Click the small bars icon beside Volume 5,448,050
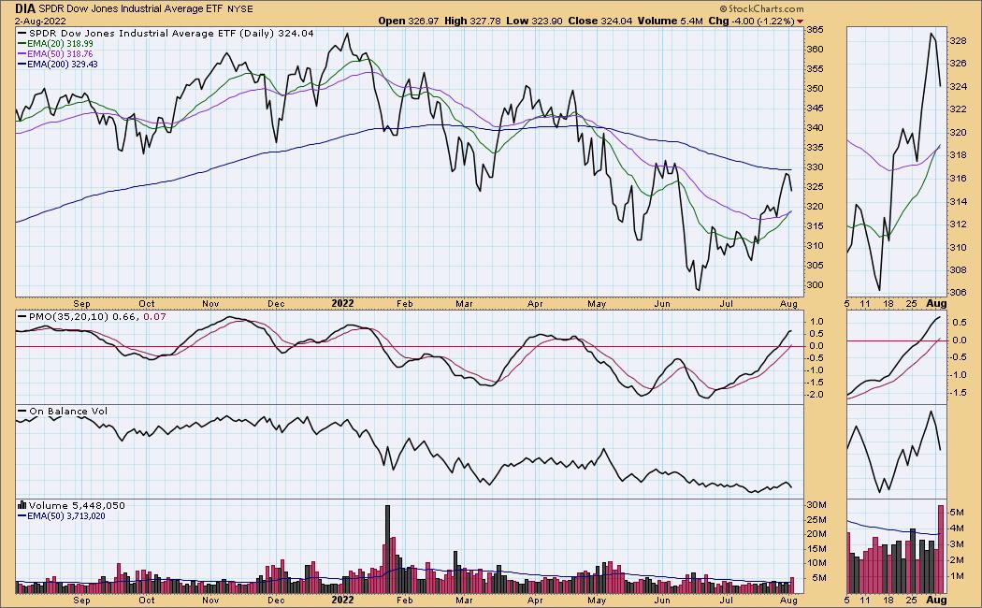Screen dimensions: 982x608 click(22, 505)
